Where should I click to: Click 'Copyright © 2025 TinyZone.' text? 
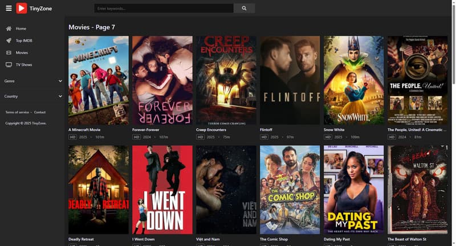tap(26, 123)
